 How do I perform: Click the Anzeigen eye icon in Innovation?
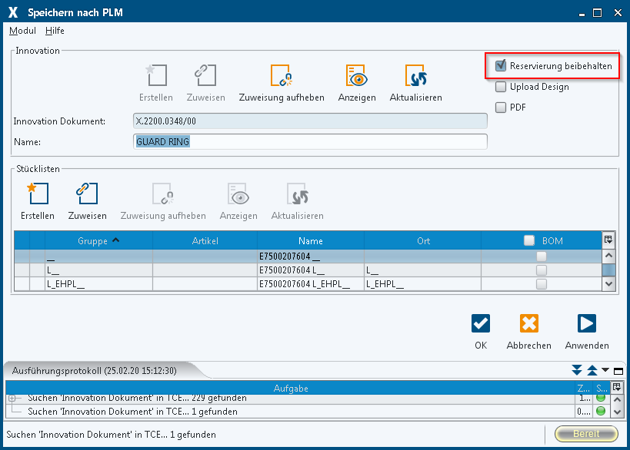click(356, 76)
